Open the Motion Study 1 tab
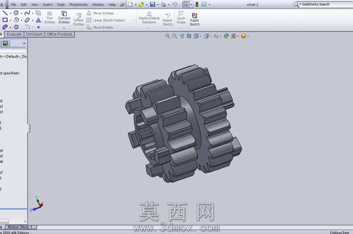Screen dimensions: 353x234 20,227
